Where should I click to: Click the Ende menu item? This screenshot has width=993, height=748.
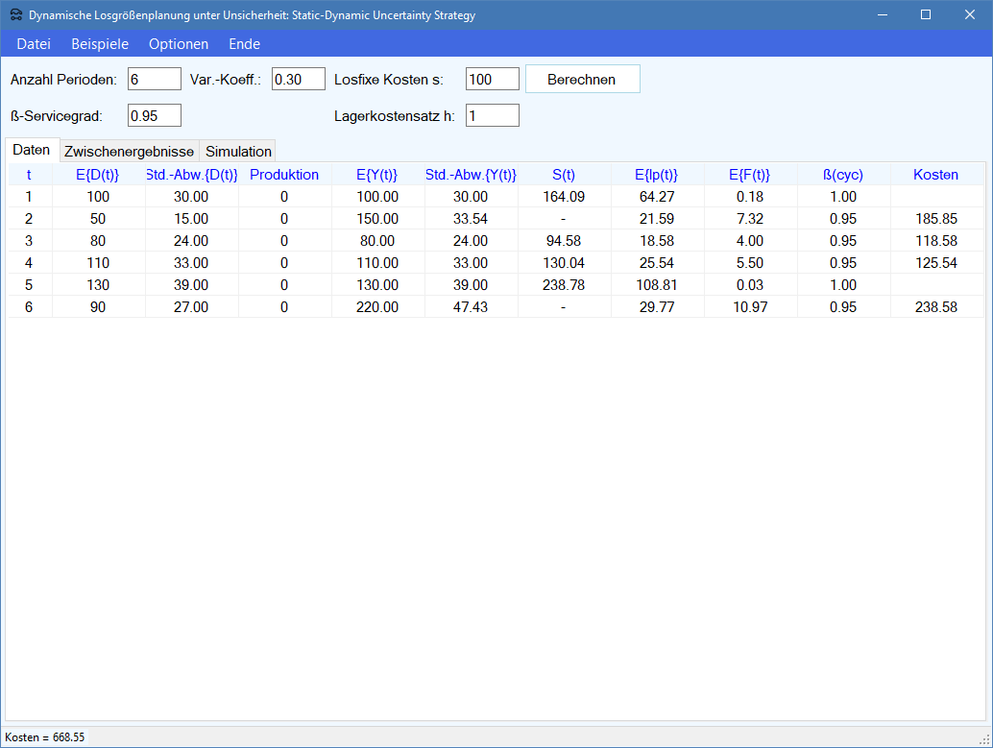point(244,44)
